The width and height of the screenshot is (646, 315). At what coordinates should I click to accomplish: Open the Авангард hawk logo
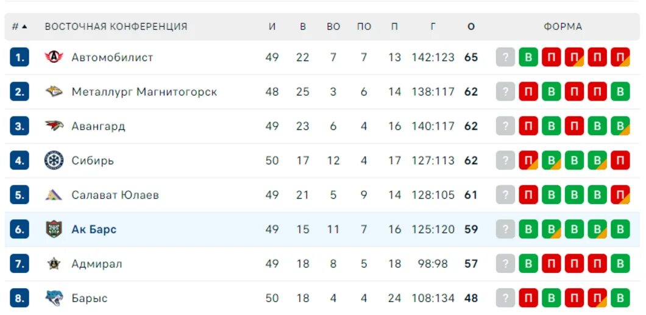(x=54, y=126)
